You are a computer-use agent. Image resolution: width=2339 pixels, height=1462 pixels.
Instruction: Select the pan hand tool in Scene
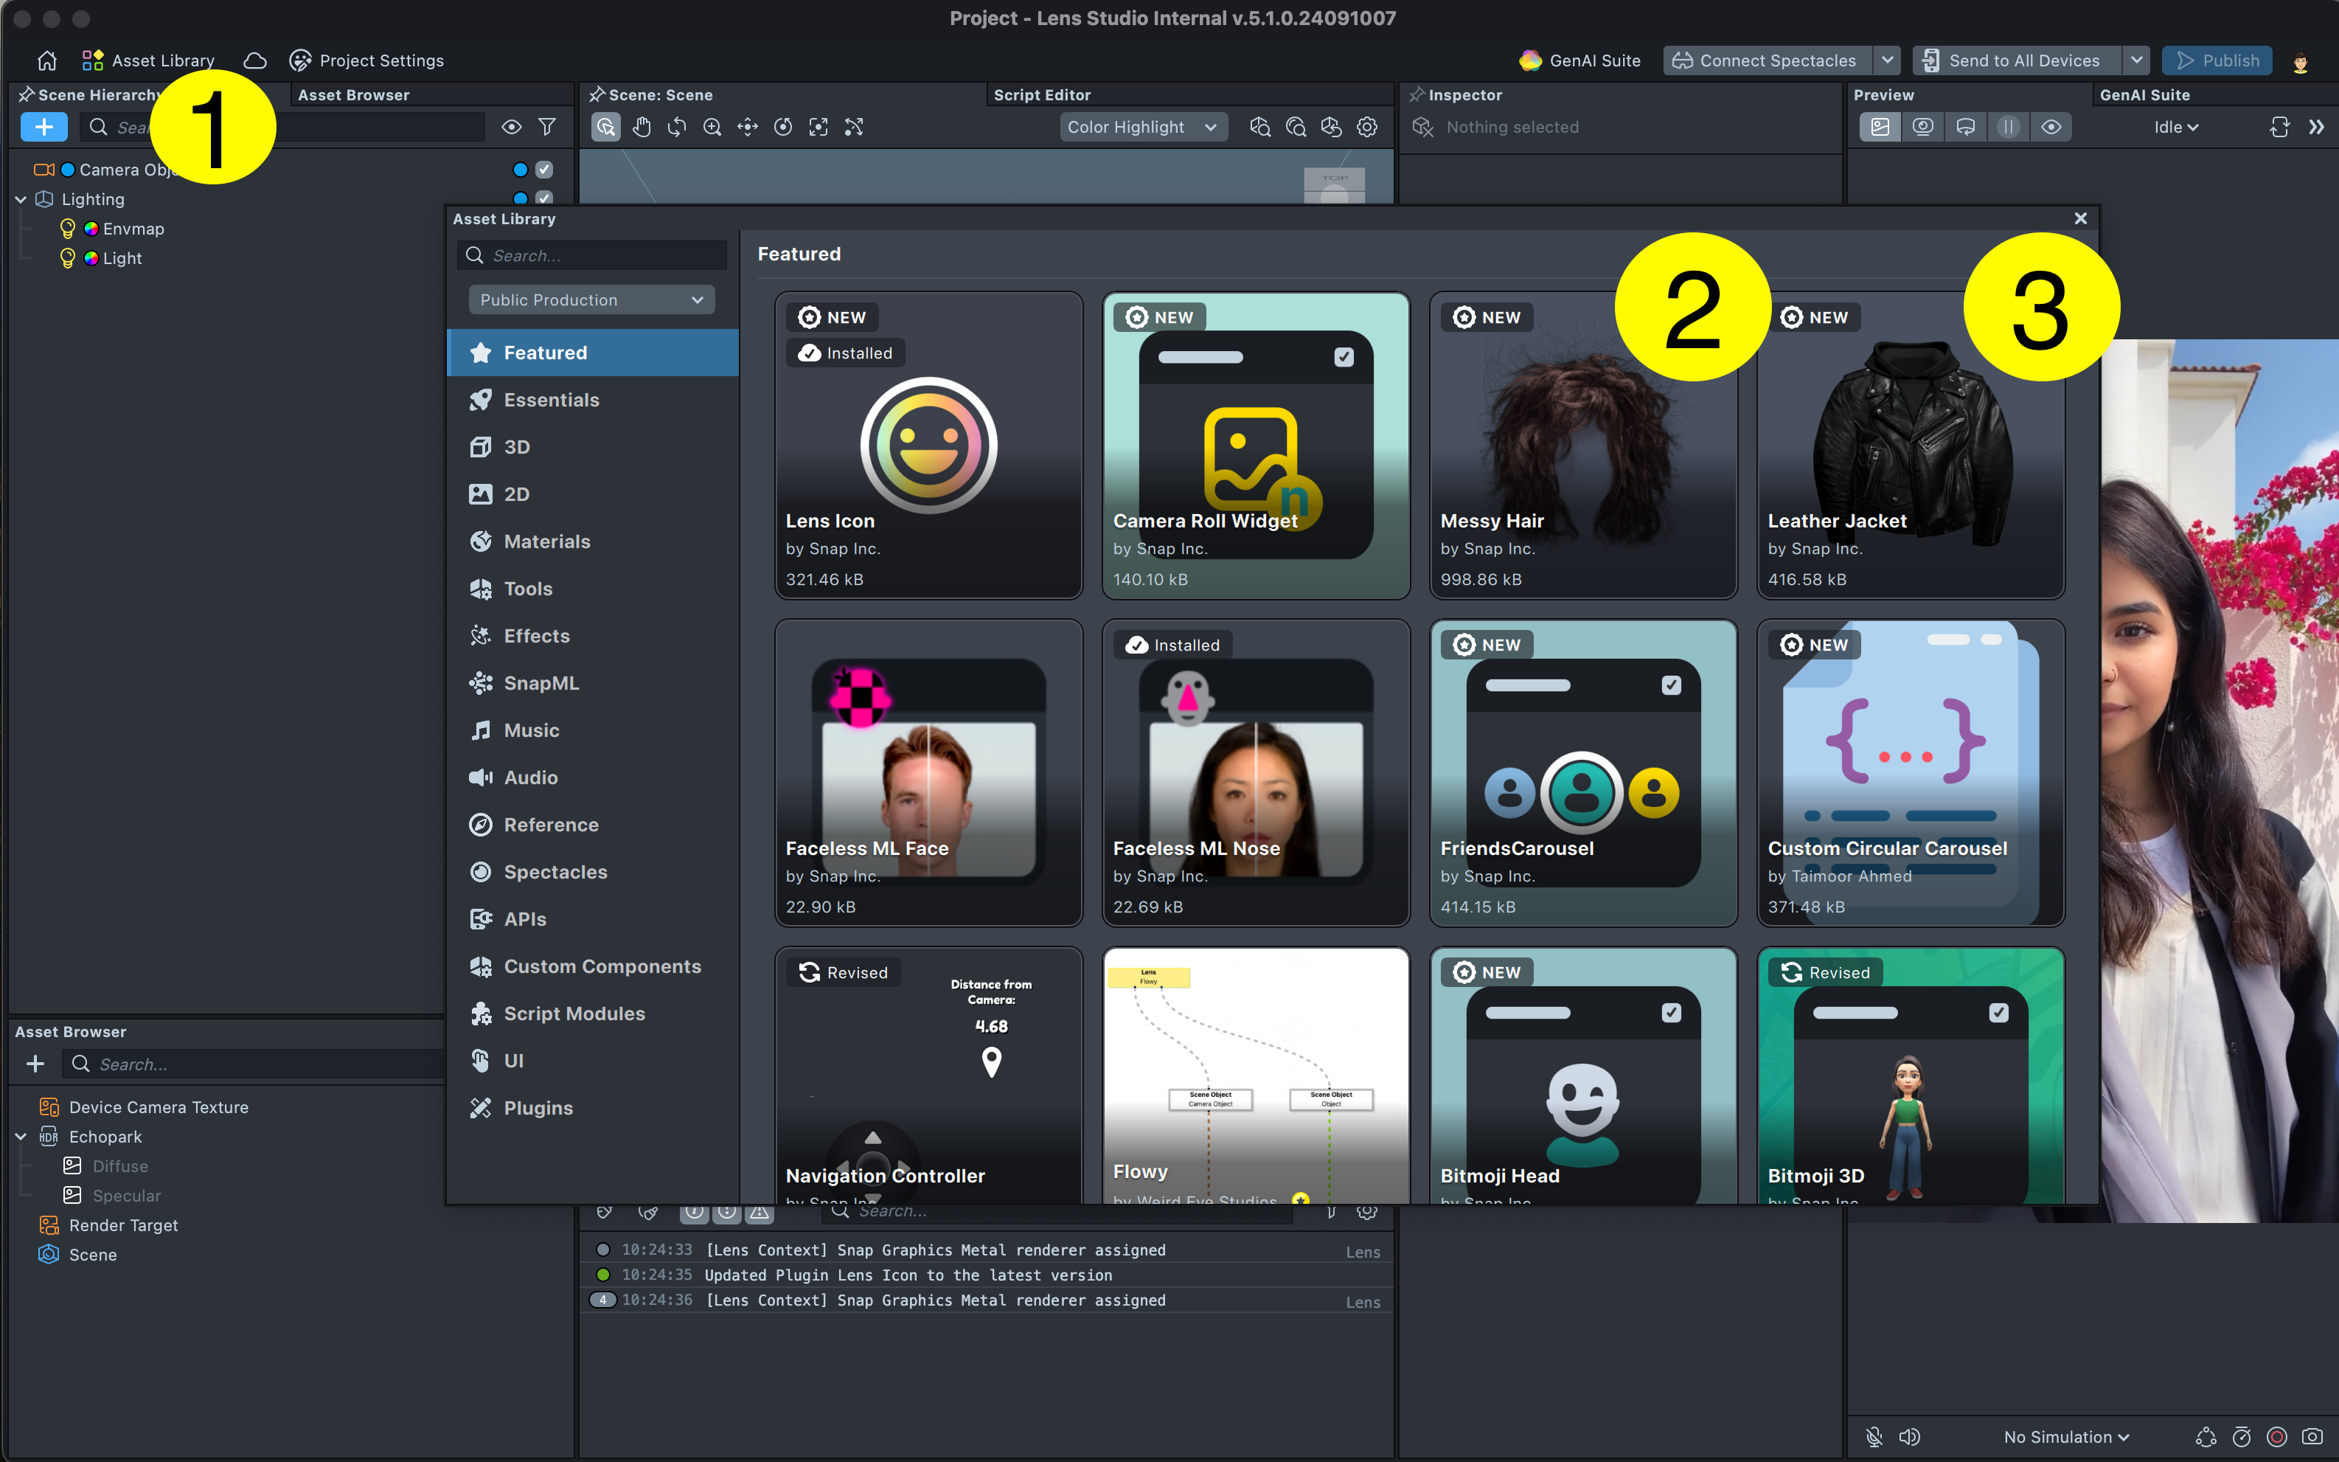coord(642,127)
